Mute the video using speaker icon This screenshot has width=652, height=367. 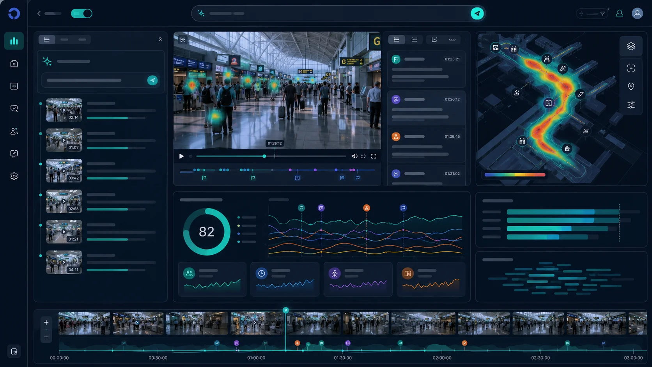click(354, 156)
